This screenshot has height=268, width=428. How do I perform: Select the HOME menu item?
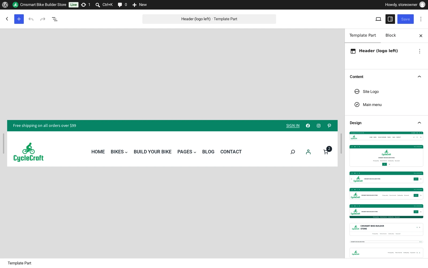pos(98,152)
